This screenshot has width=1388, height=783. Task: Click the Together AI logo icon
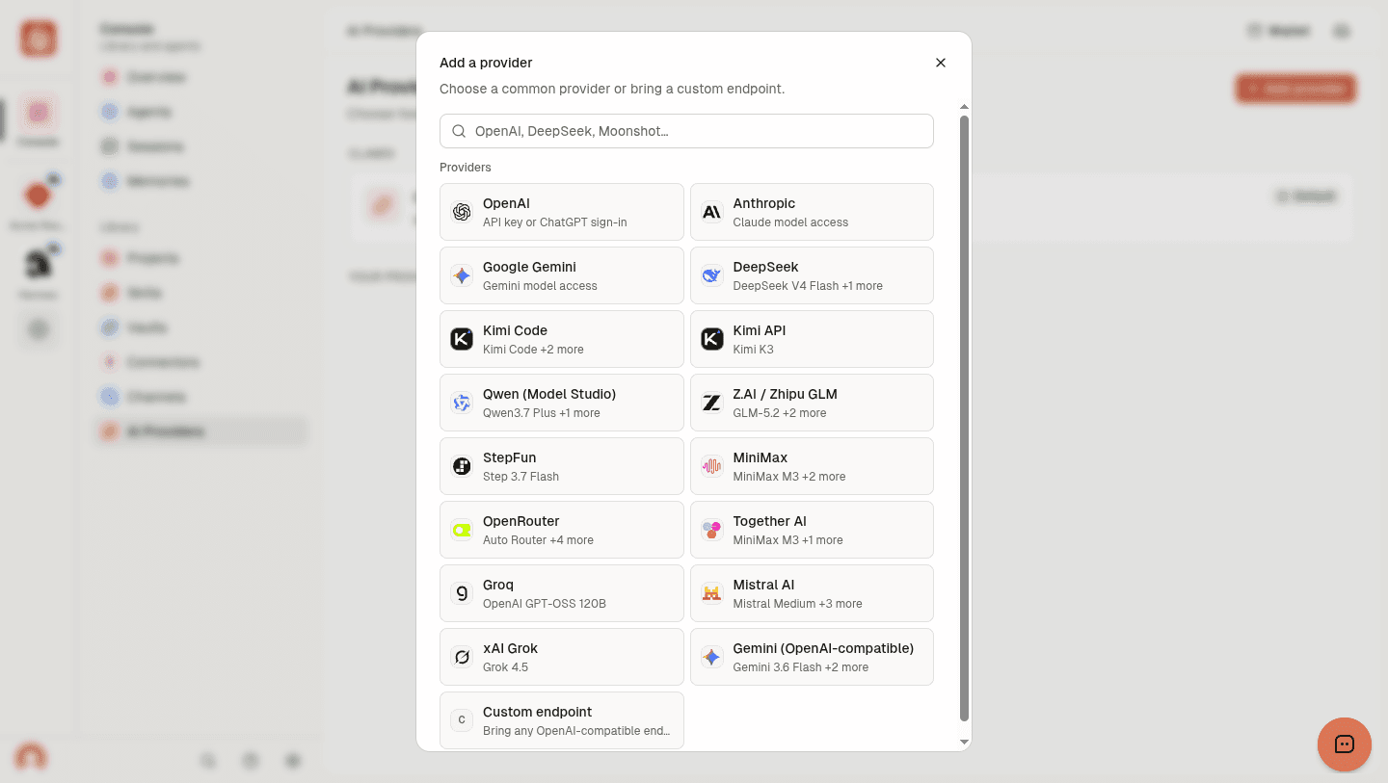[711, 530]
